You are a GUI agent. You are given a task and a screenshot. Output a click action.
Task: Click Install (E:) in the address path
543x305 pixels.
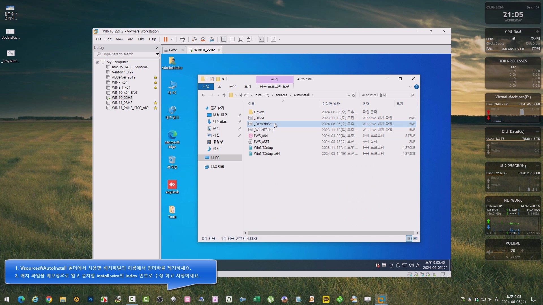(262, 95)
